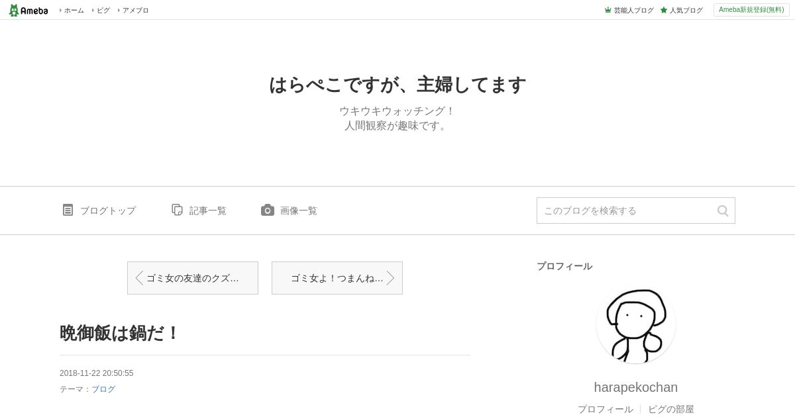Click the 記事一覧 pages icon
This screenshot has width=795, height=417.
pyautogui.click(x=177, y=210)
